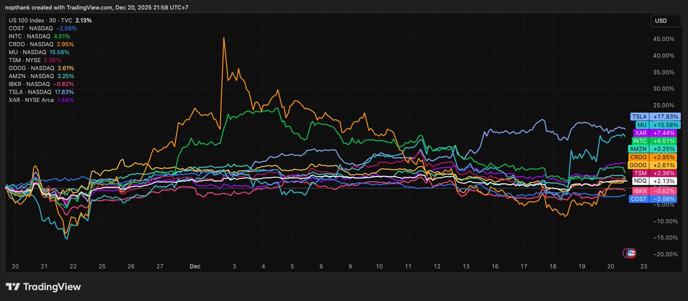This screenshot has height=301, width=688.
Task: Click date 11 on time axis
Action: point(408,267)
